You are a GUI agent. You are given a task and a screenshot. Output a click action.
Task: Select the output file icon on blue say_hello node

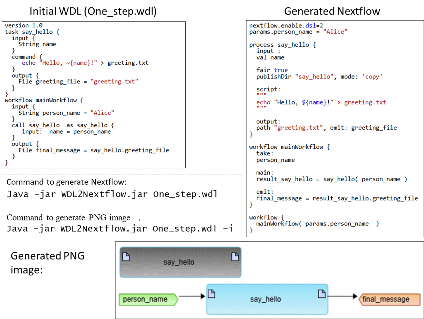[322, 294]
